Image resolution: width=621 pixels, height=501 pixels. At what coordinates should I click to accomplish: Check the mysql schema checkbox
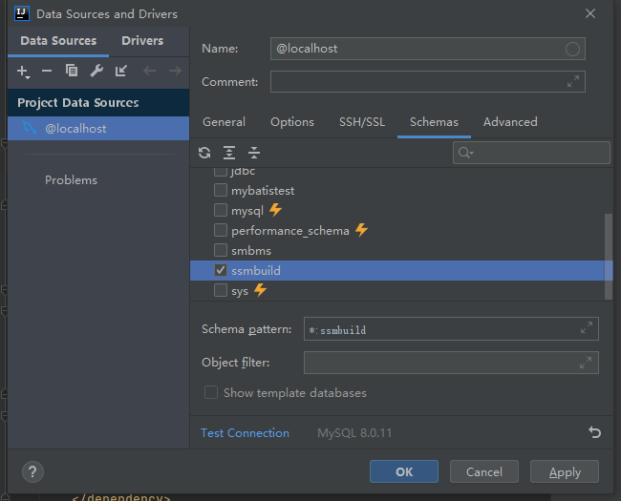[221, 210]
